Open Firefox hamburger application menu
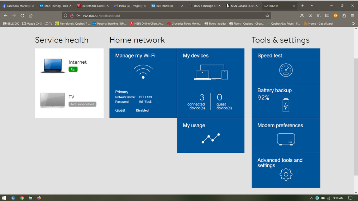Viewport: 358px width, 201px height. click(x=353, y=16)
